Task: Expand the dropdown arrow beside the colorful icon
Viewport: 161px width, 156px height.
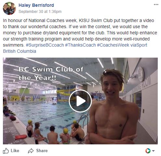Action: [x=153, y=151]
